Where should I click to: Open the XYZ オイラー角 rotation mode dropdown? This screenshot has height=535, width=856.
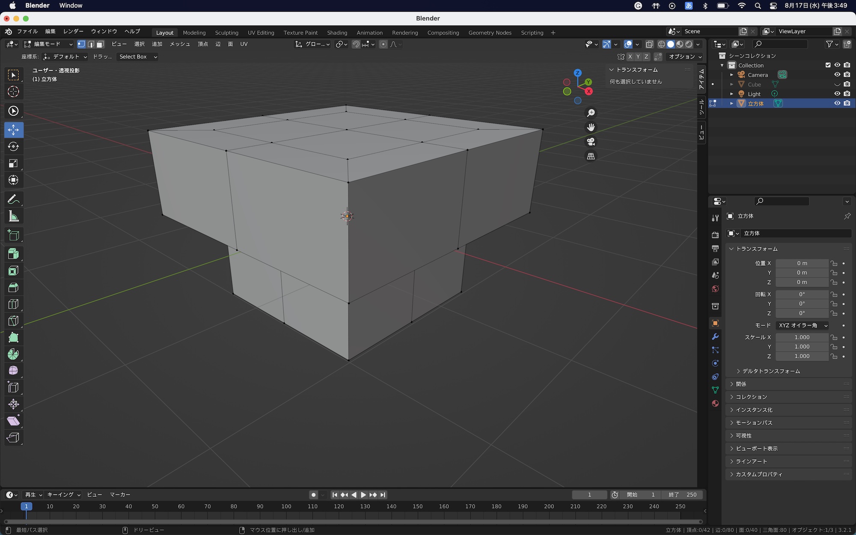coord(802,325)
